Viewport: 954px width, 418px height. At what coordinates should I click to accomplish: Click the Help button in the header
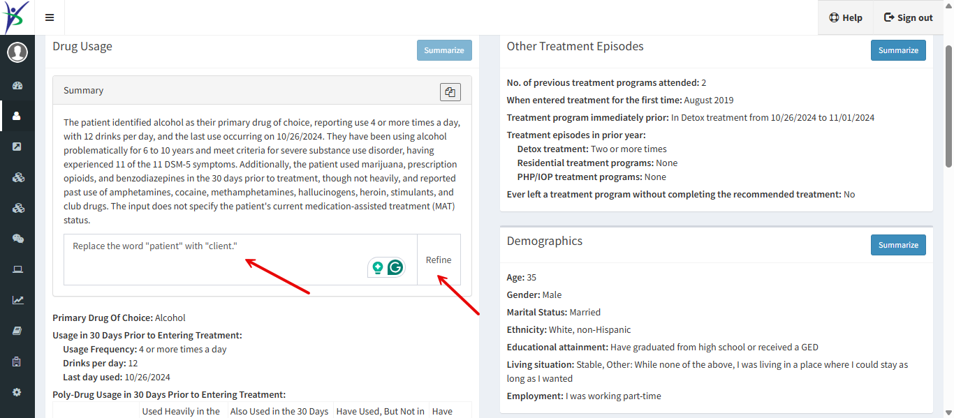click(846, 17)
